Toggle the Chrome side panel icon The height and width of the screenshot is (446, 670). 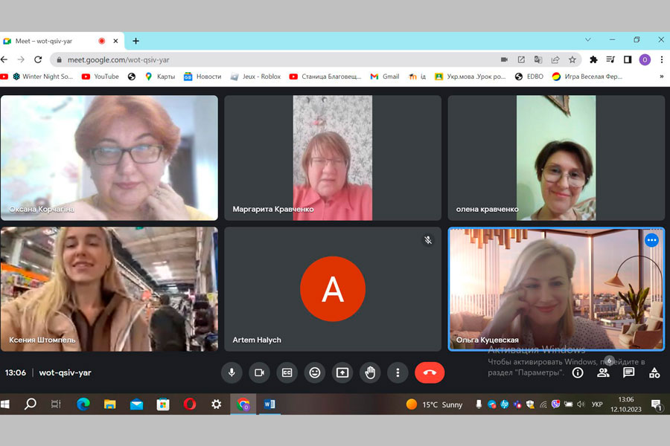coord(628,59)
